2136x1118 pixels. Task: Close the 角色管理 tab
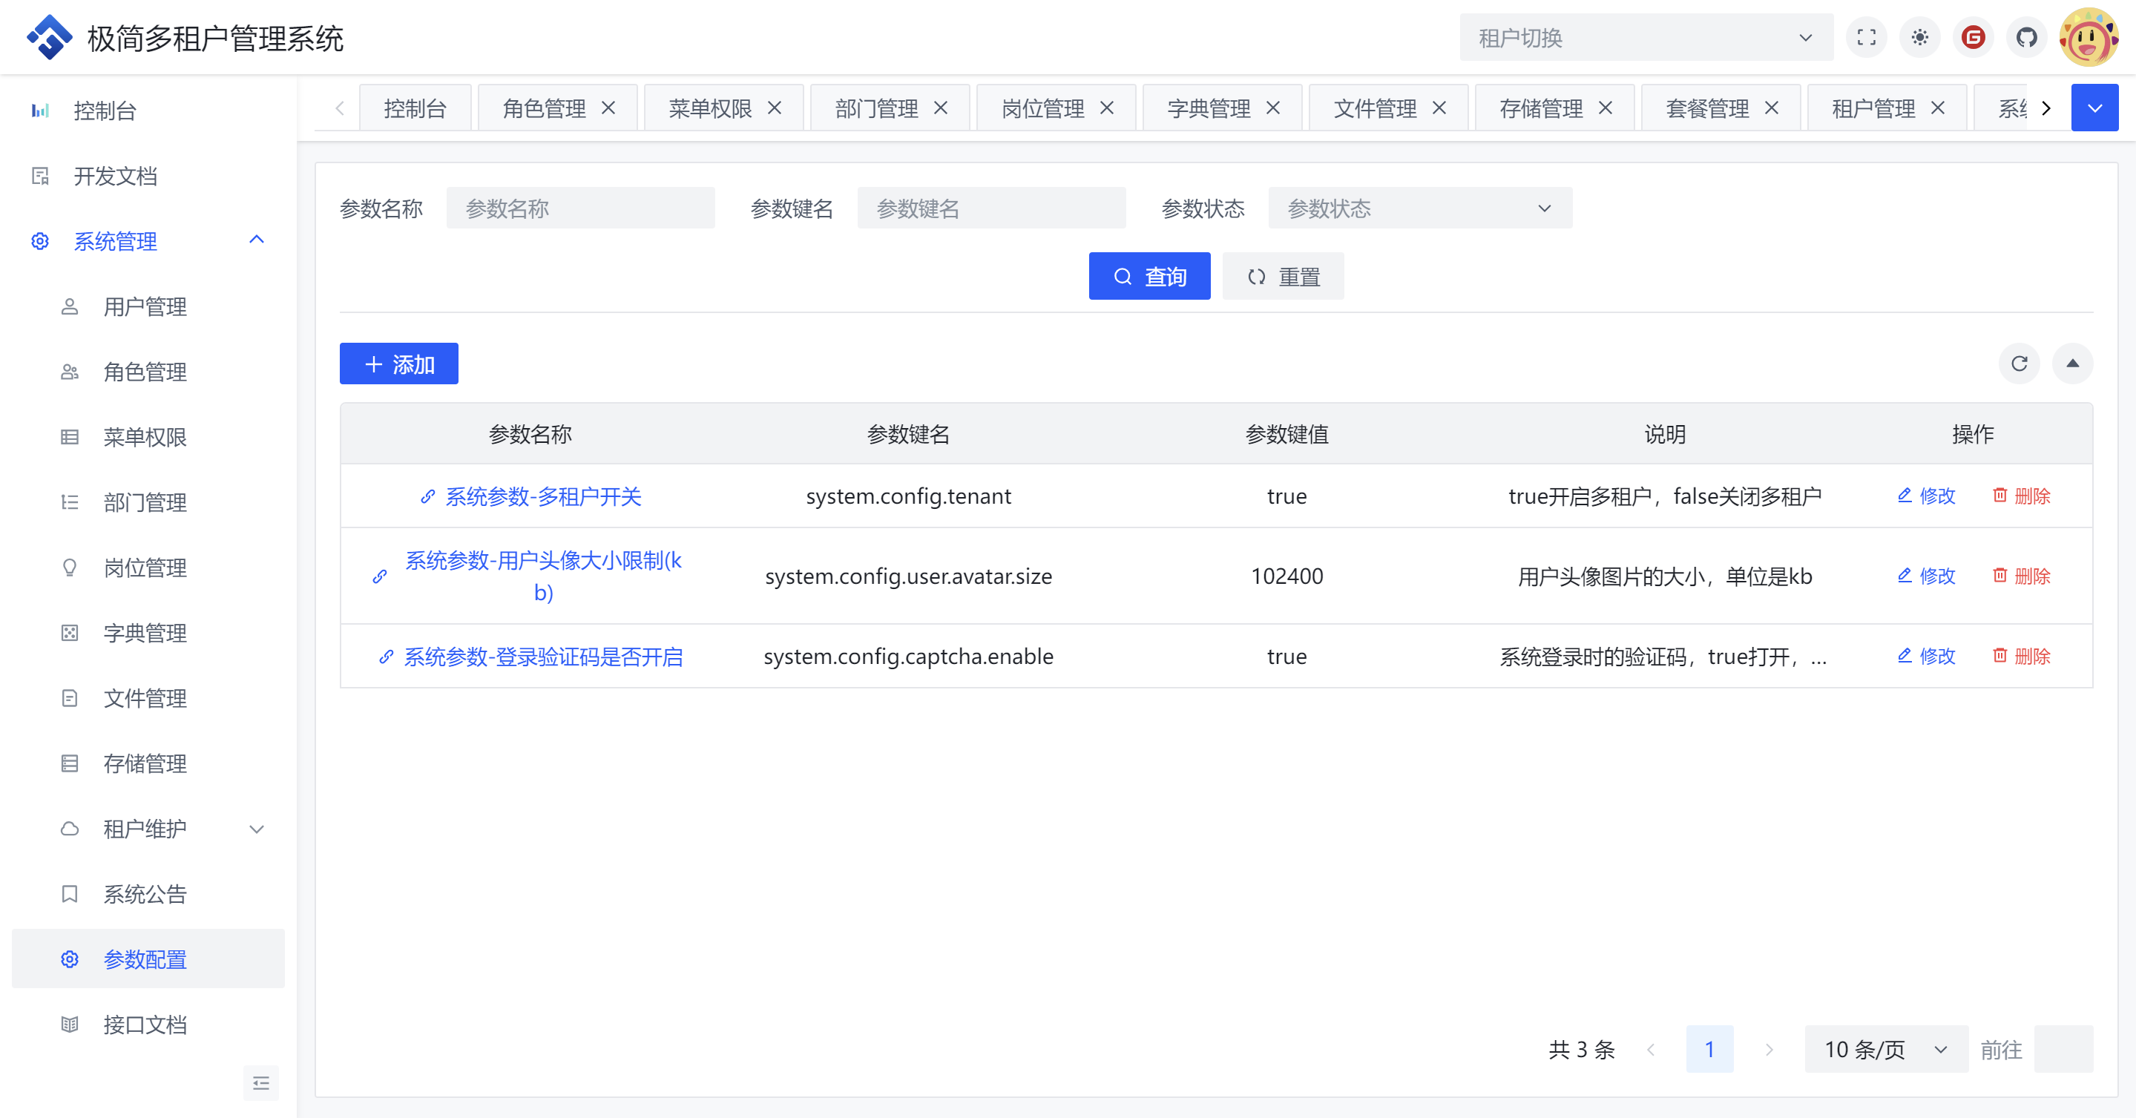tap(608, 108)
